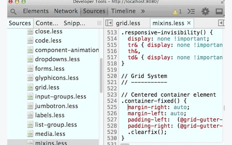
Task: Open close.less in file list
Action: point(49,32)
